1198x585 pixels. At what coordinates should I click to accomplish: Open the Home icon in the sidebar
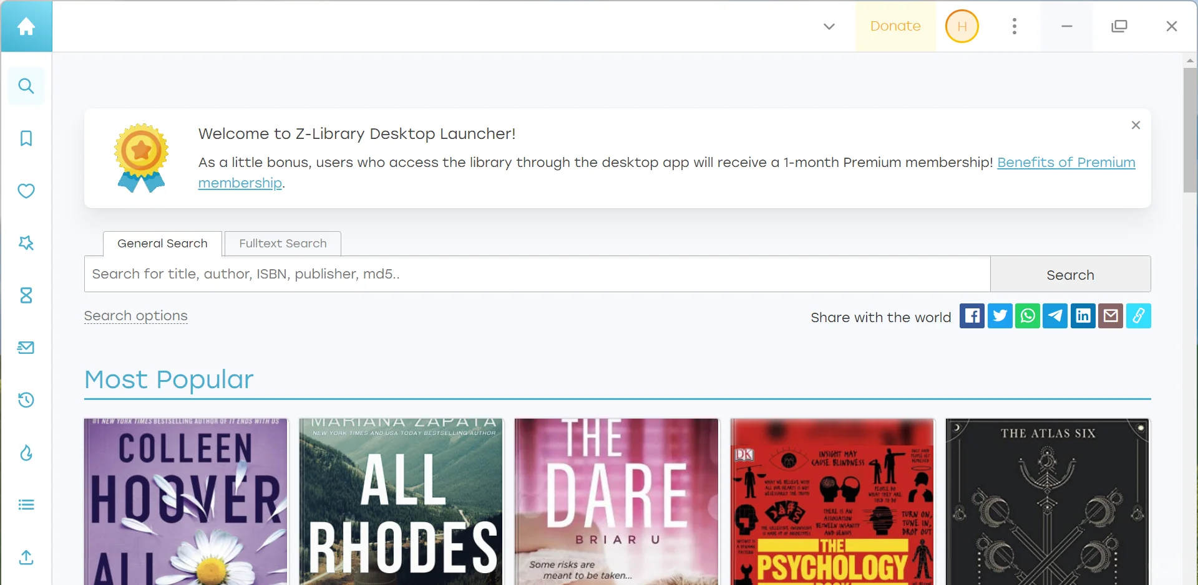pyautogui.click(x=26, y=26)
